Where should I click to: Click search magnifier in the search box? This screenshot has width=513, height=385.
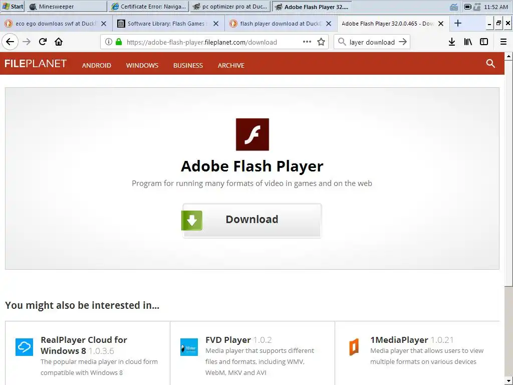pos(342,42)
